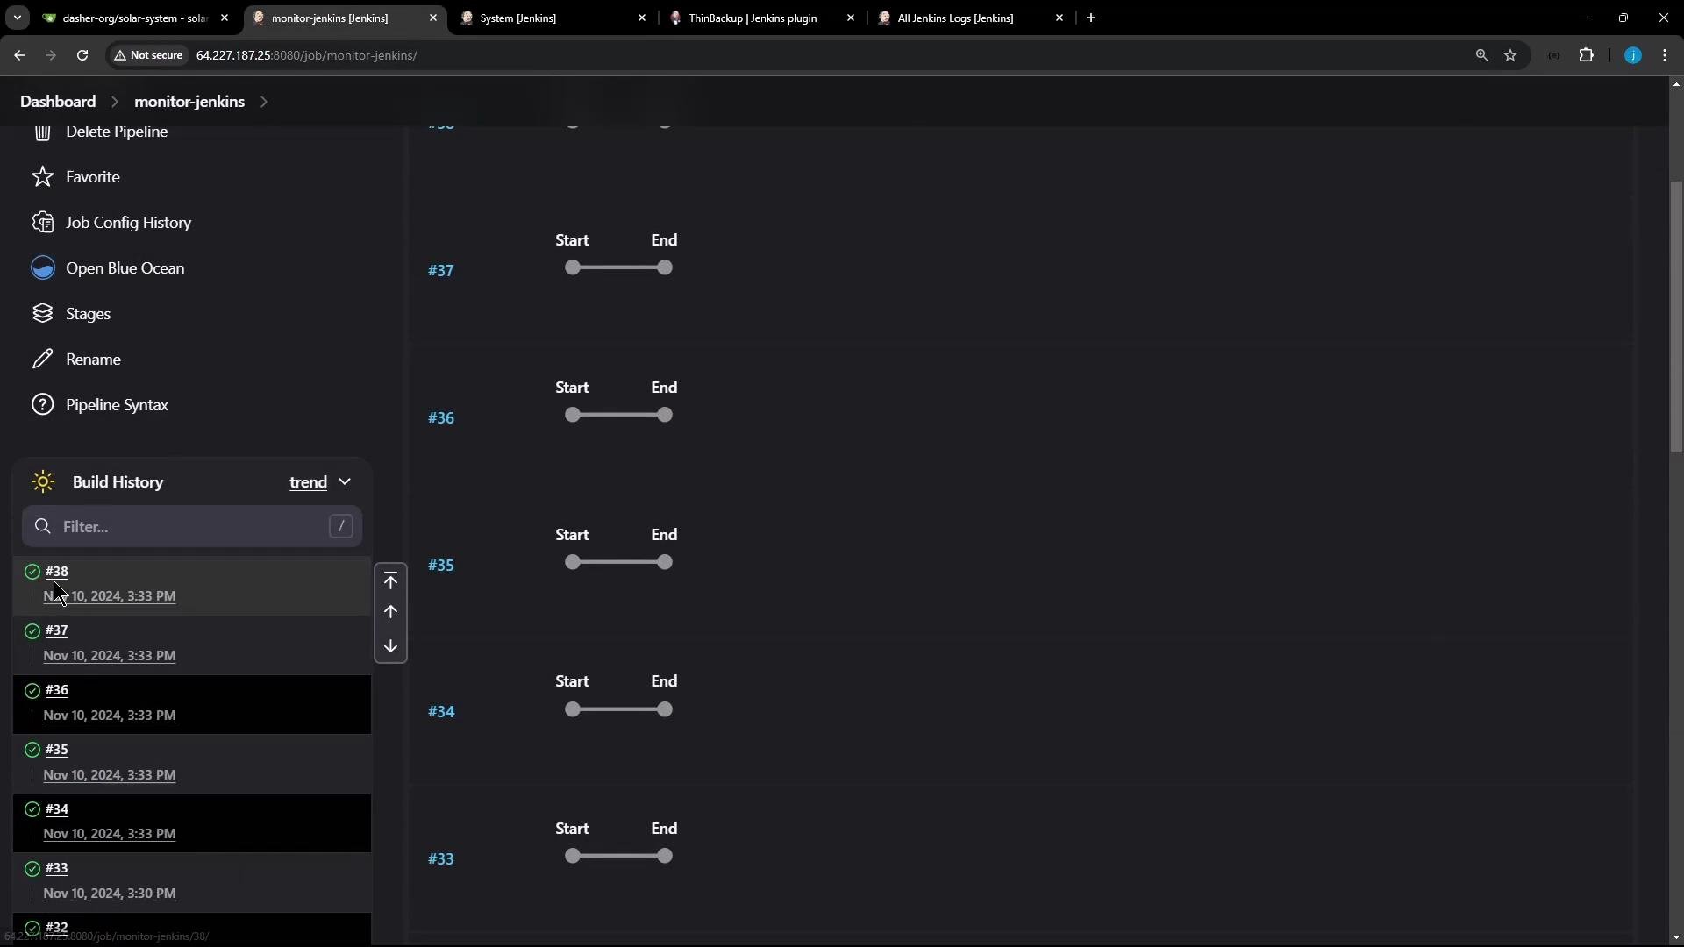
Task: Open Job Config History menu item
Action: pos(128,223)
